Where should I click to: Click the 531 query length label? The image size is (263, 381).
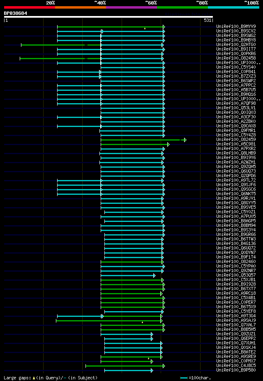(208, 21)
